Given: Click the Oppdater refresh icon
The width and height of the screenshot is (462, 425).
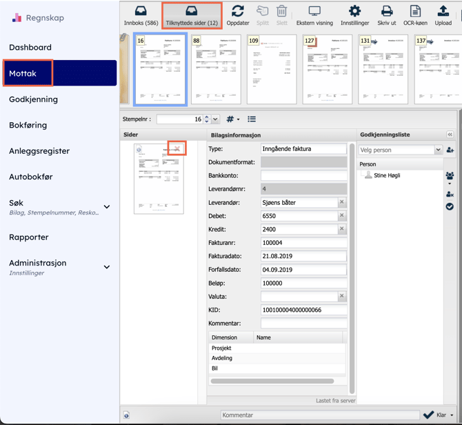Looking at the screenshot, I should tap(238, 15).
